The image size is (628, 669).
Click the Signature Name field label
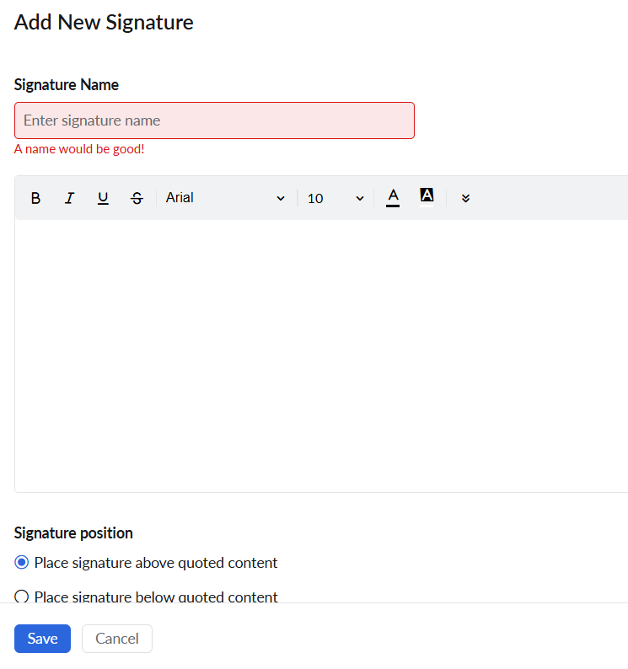click(x=67, y=84)
